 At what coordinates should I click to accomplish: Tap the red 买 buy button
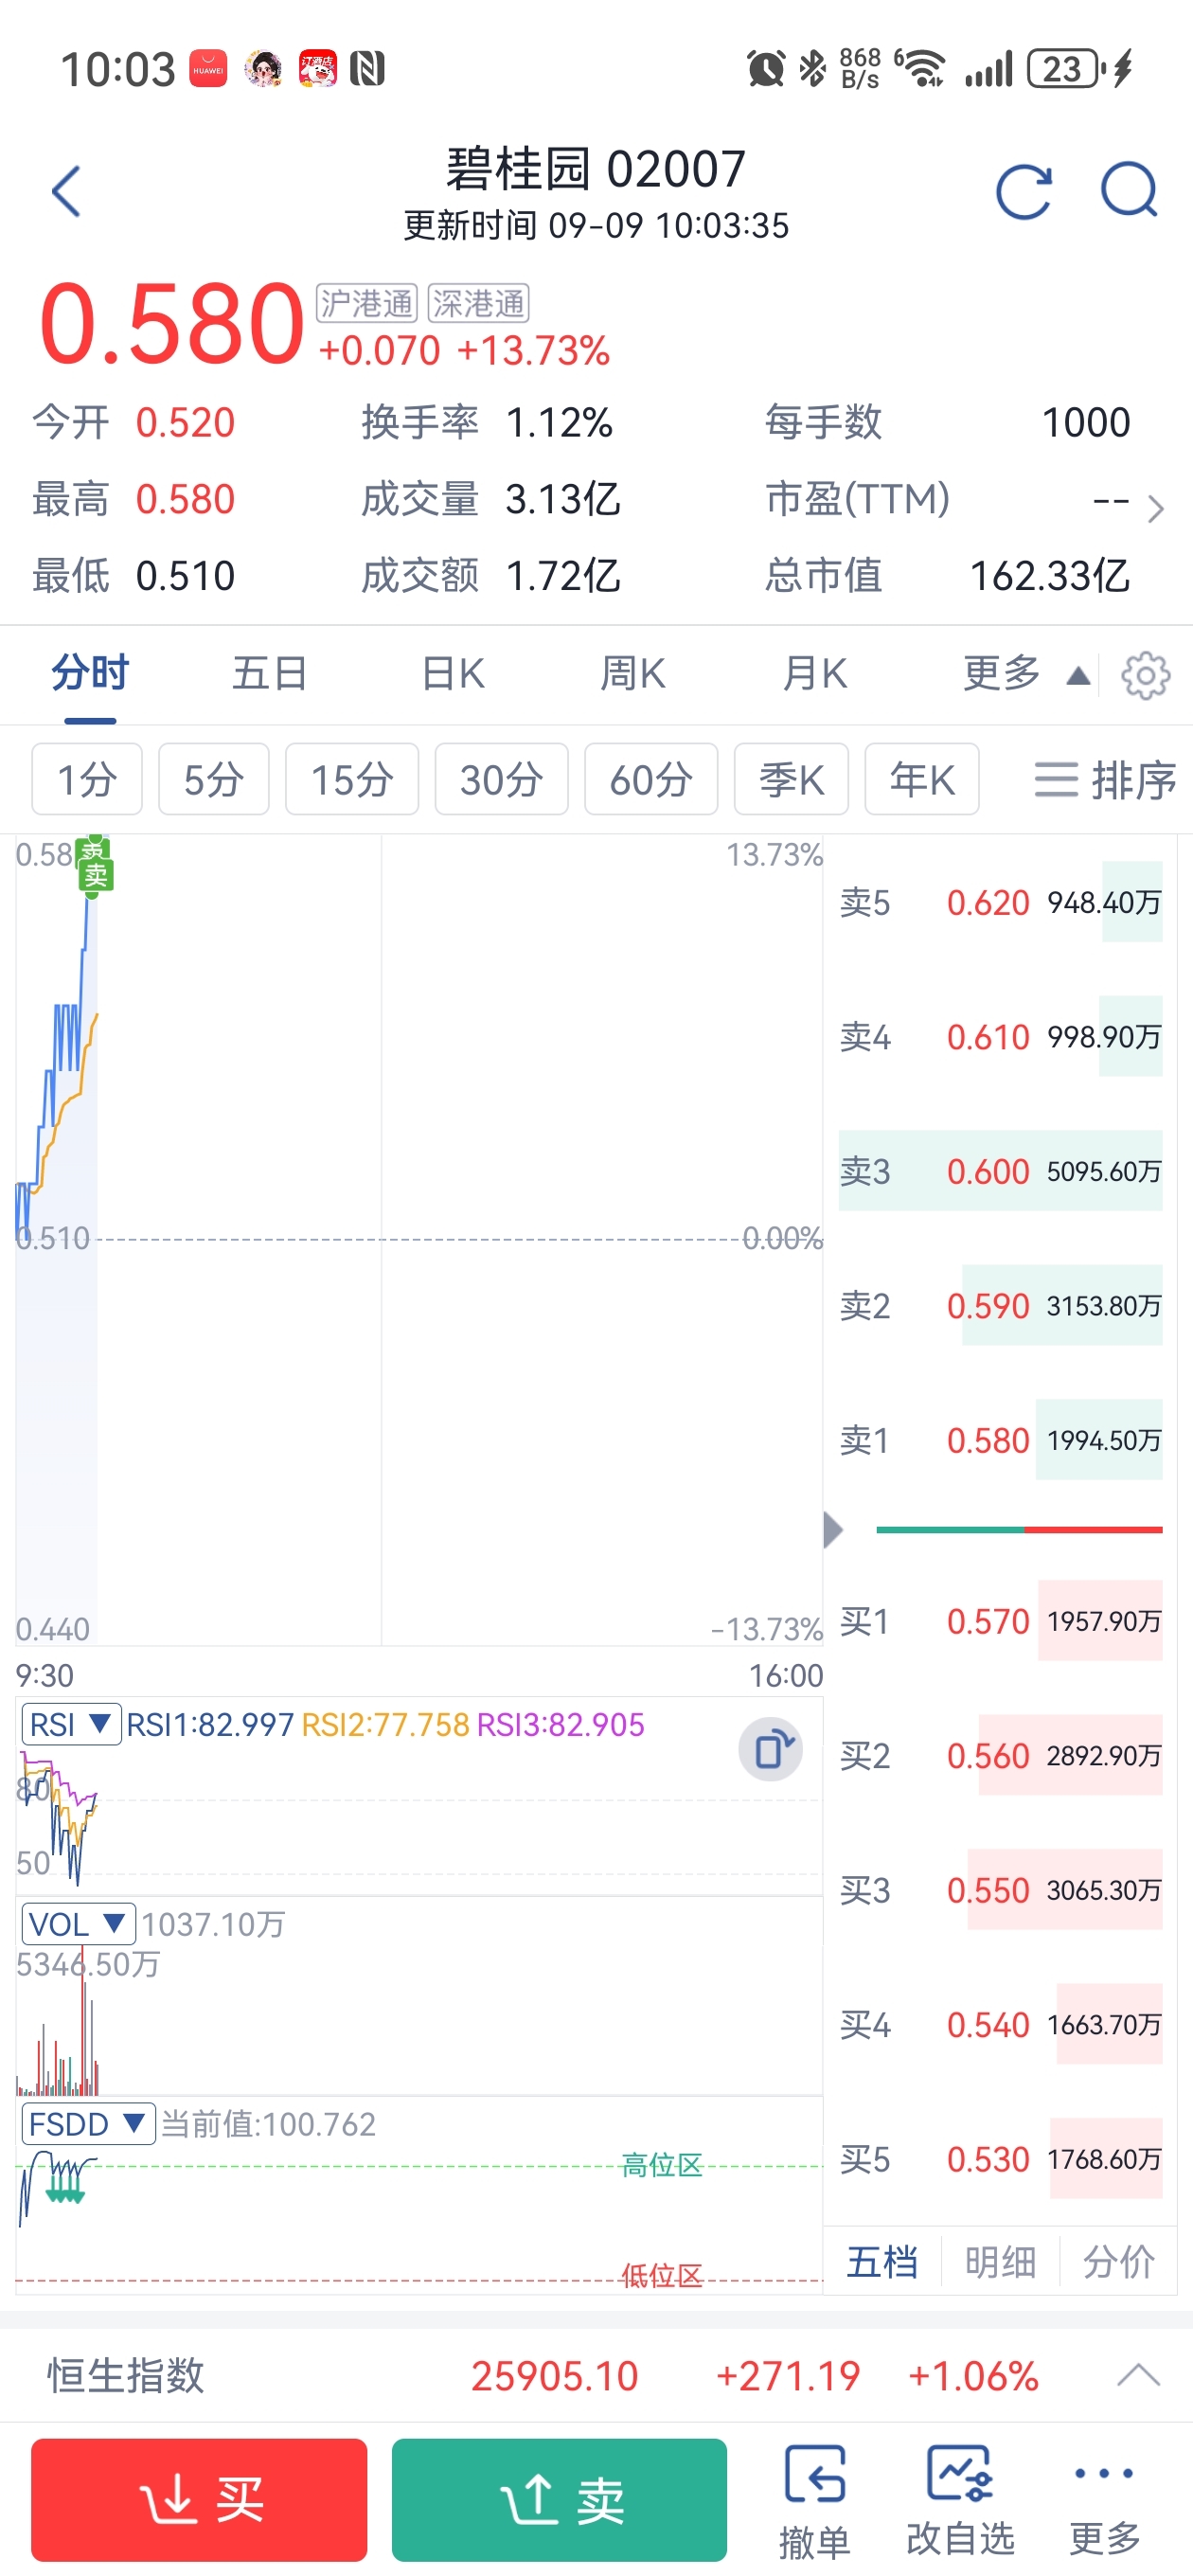click(199, 2500)
